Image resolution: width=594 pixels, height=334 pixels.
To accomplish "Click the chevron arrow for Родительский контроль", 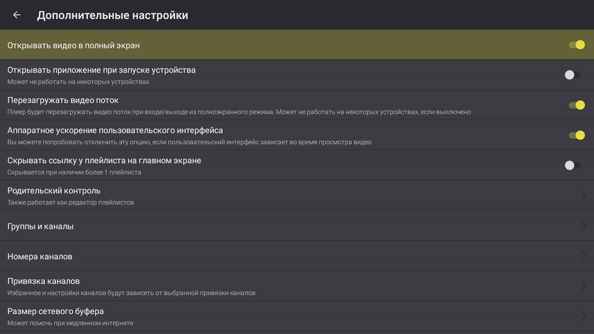I will 583,195.
